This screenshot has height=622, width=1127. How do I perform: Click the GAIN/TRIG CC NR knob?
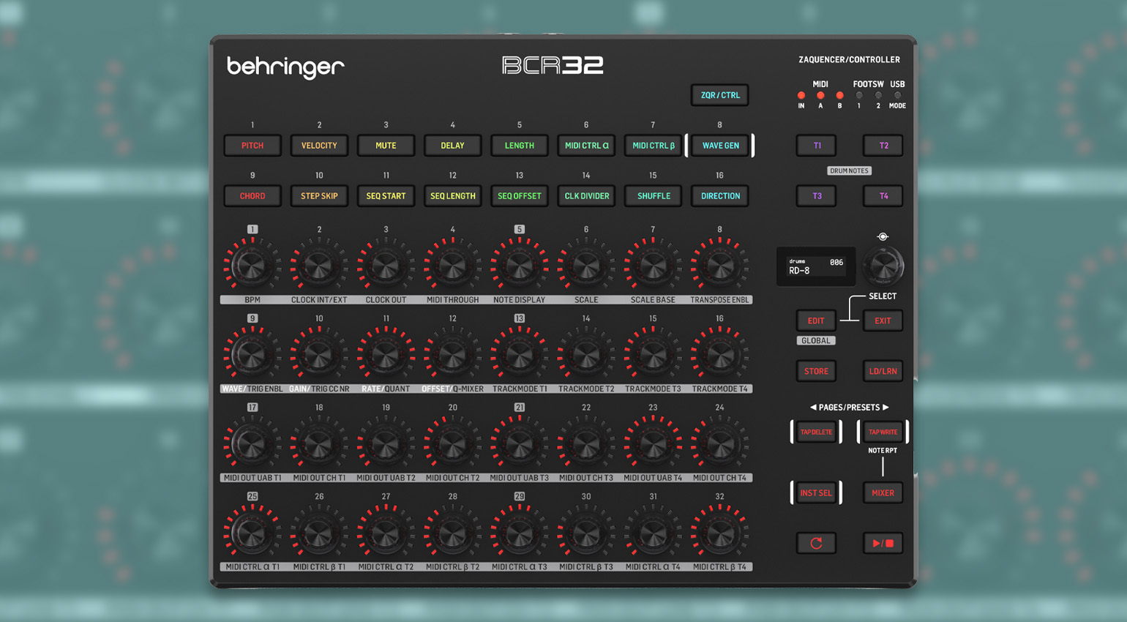[319, 356]
